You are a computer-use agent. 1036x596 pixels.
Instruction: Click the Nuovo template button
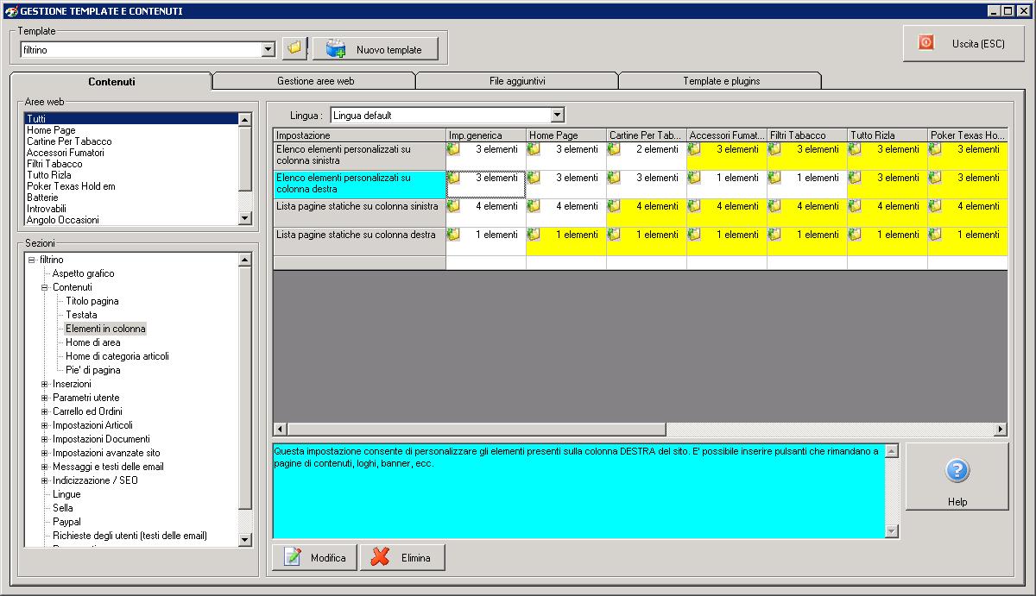coord(376,49)
